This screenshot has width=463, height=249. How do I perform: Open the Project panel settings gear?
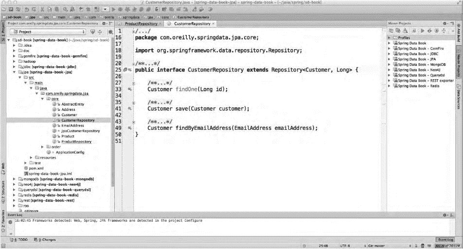(x=103, y=23)
